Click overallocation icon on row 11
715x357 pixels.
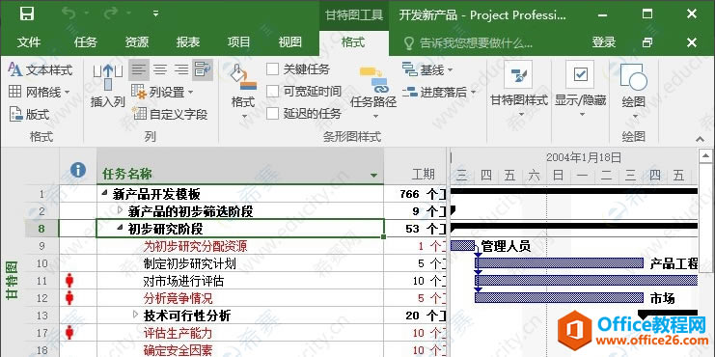tap(69, 281)
